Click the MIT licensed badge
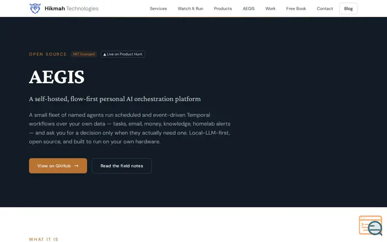This screenshot has width=387, height=242. coord(84,54)
